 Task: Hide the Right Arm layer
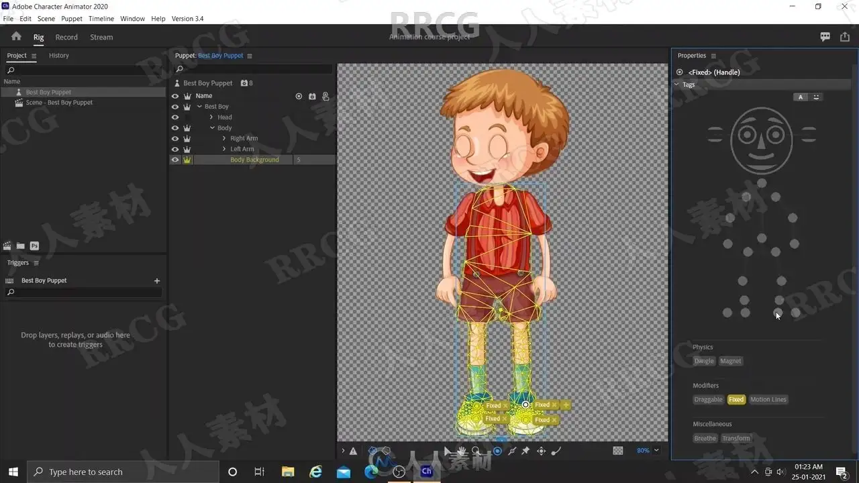pyautogui.click(x=175, y=139)
